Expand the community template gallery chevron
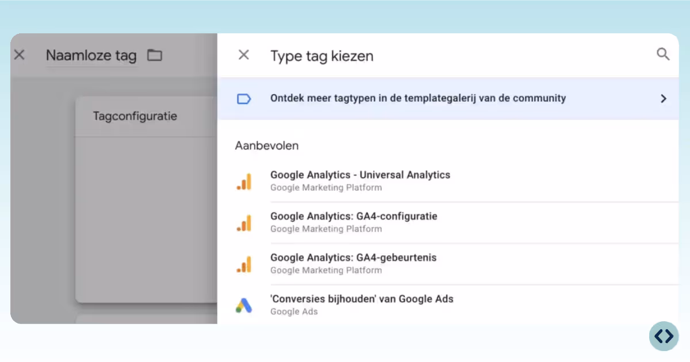The image size is (690, 362). click(663, 99)
